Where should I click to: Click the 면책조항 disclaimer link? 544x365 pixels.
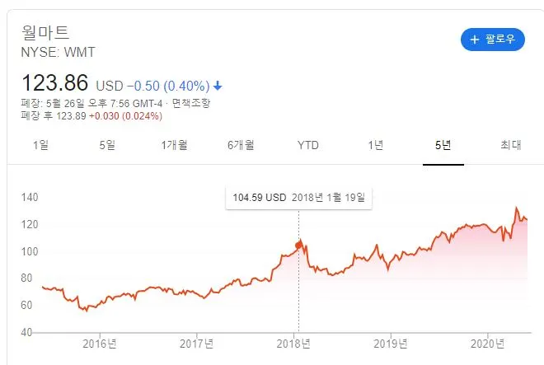[x=191, y=103]
